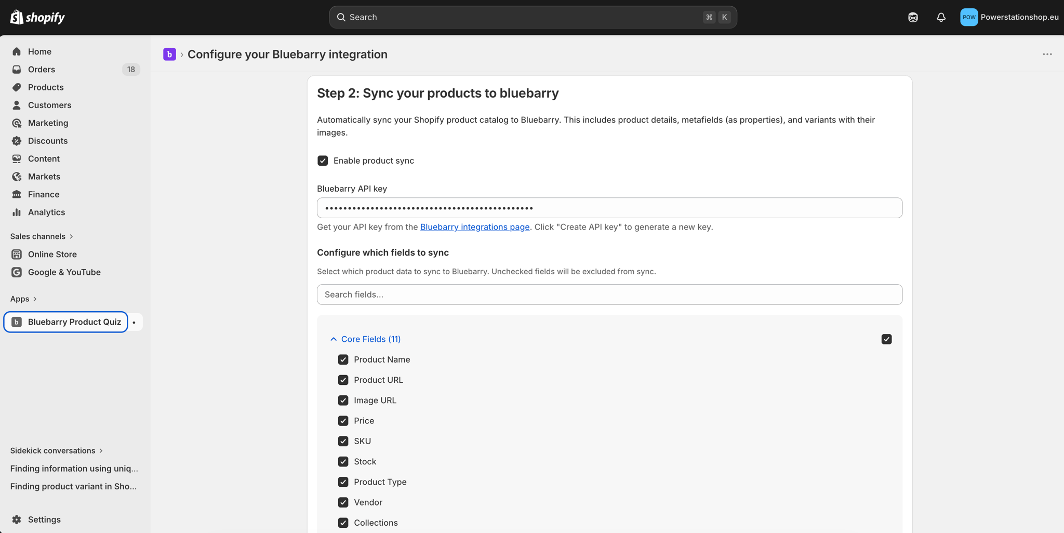
Task: Select the Orders icon in sidebar
Action: (17, 69)
